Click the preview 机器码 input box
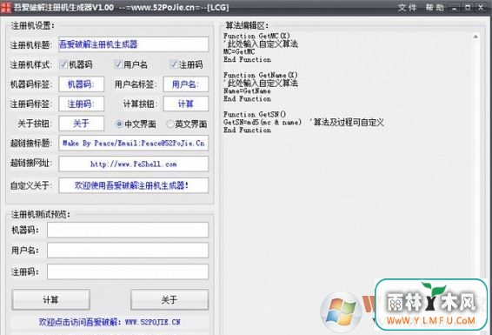The image size is (492, 335). tap(128, 230)
